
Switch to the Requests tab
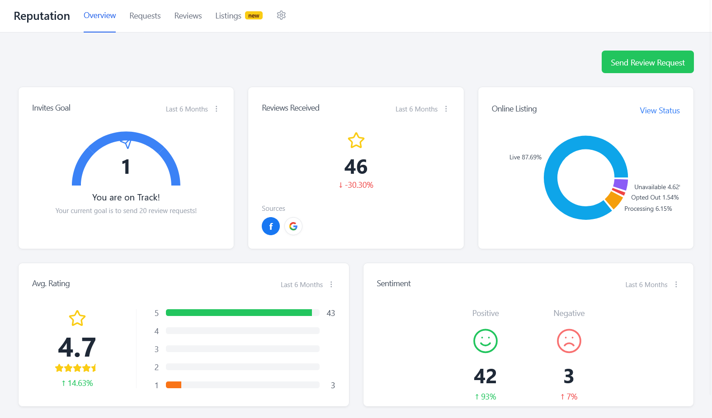tap(145, 16)
